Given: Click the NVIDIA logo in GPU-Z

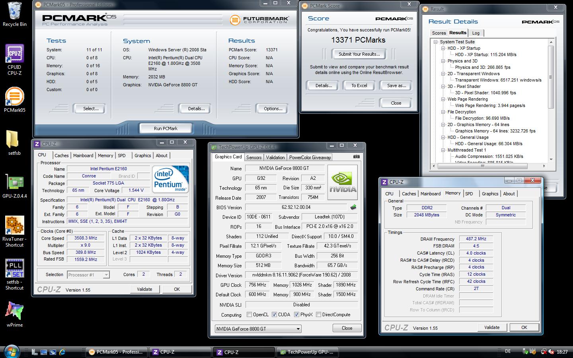Looking at the screenshot, I should [343, 182].
